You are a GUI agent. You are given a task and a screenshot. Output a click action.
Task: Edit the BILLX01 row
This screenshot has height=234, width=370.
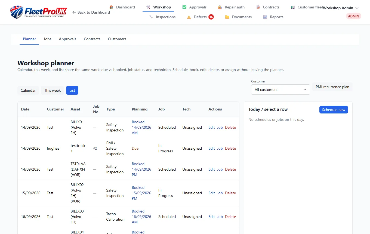click(x=212, y=127)
